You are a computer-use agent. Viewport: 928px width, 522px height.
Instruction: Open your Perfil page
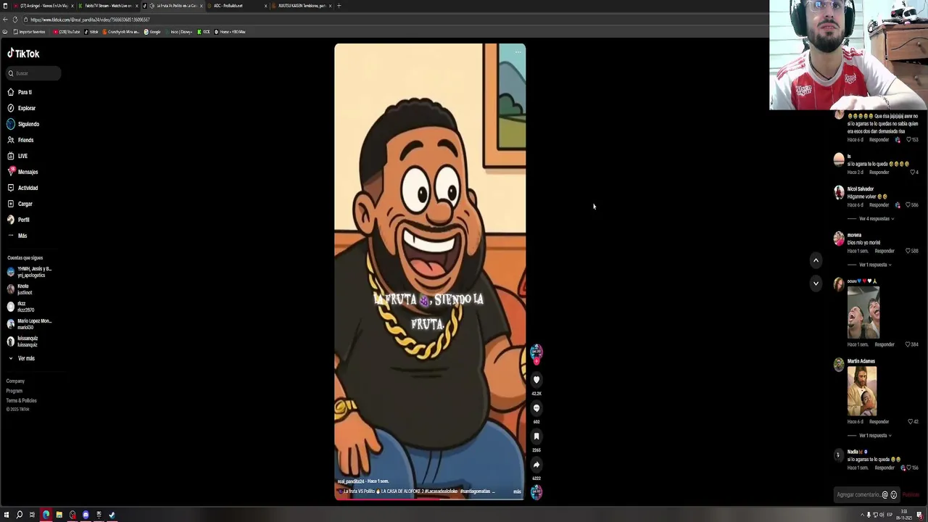[18, 220]
